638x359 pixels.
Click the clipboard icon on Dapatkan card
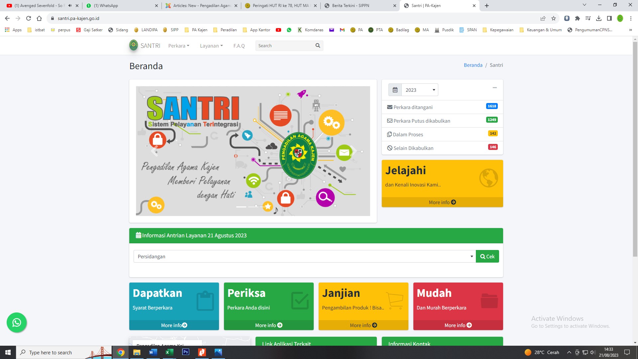point(205,301)
